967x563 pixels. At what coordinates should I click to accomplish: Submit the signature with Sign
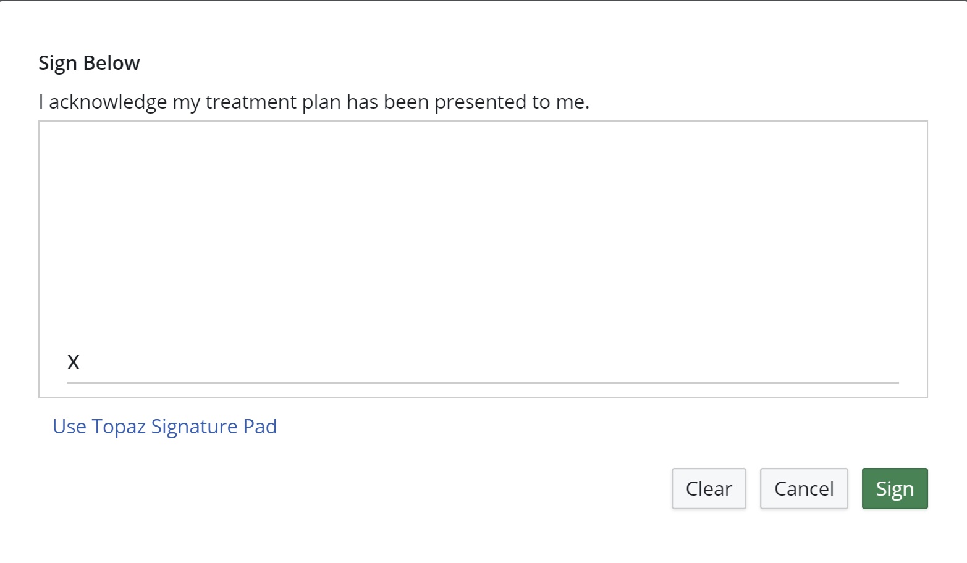(x=894, y=488)
